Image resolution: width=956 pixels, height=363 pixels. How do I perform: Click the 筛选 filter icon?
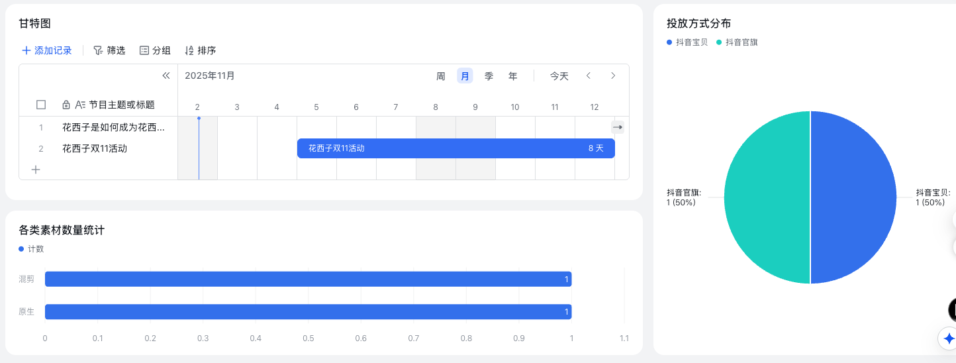tap(98, 50)
